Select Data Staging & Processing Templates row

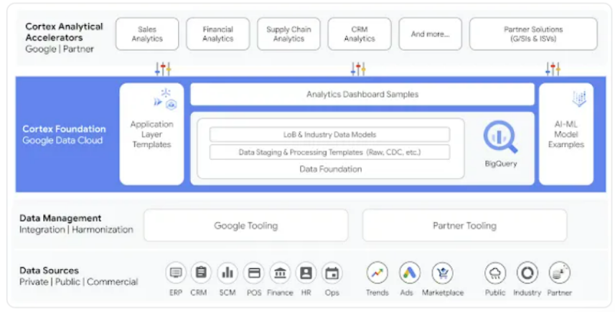point(329,152)
